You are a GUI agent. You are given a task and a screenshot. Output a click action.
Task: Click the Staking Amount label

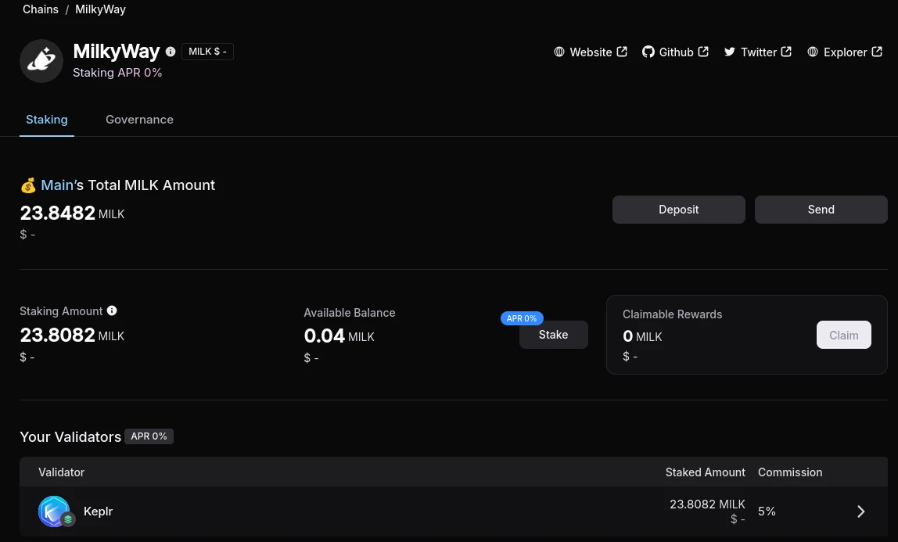pos(61,310)
